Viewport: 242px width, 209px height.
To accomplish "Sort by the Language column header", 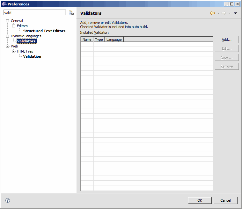I will (114, 40).
